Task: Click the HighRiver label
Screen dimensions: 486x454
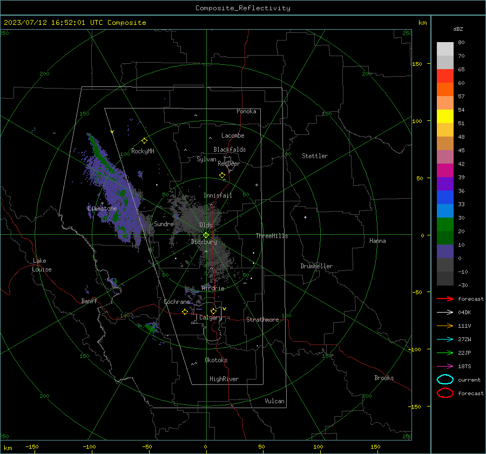Action: 224,379
